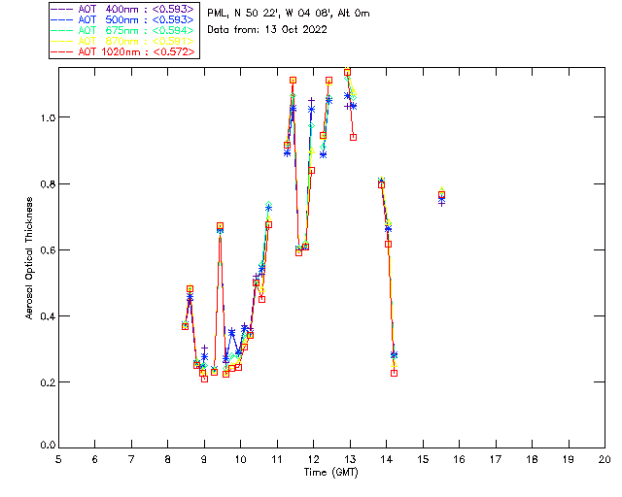Click the lowest red square near 14.2 GMT
This screenshot has width=622, height=497.
[394, 373]
